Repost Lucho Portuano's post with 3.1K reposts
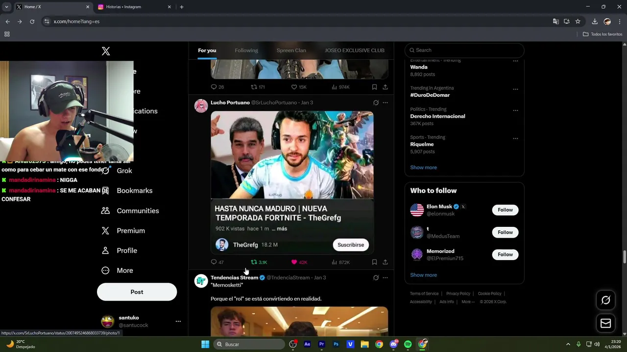 [259, 262]
